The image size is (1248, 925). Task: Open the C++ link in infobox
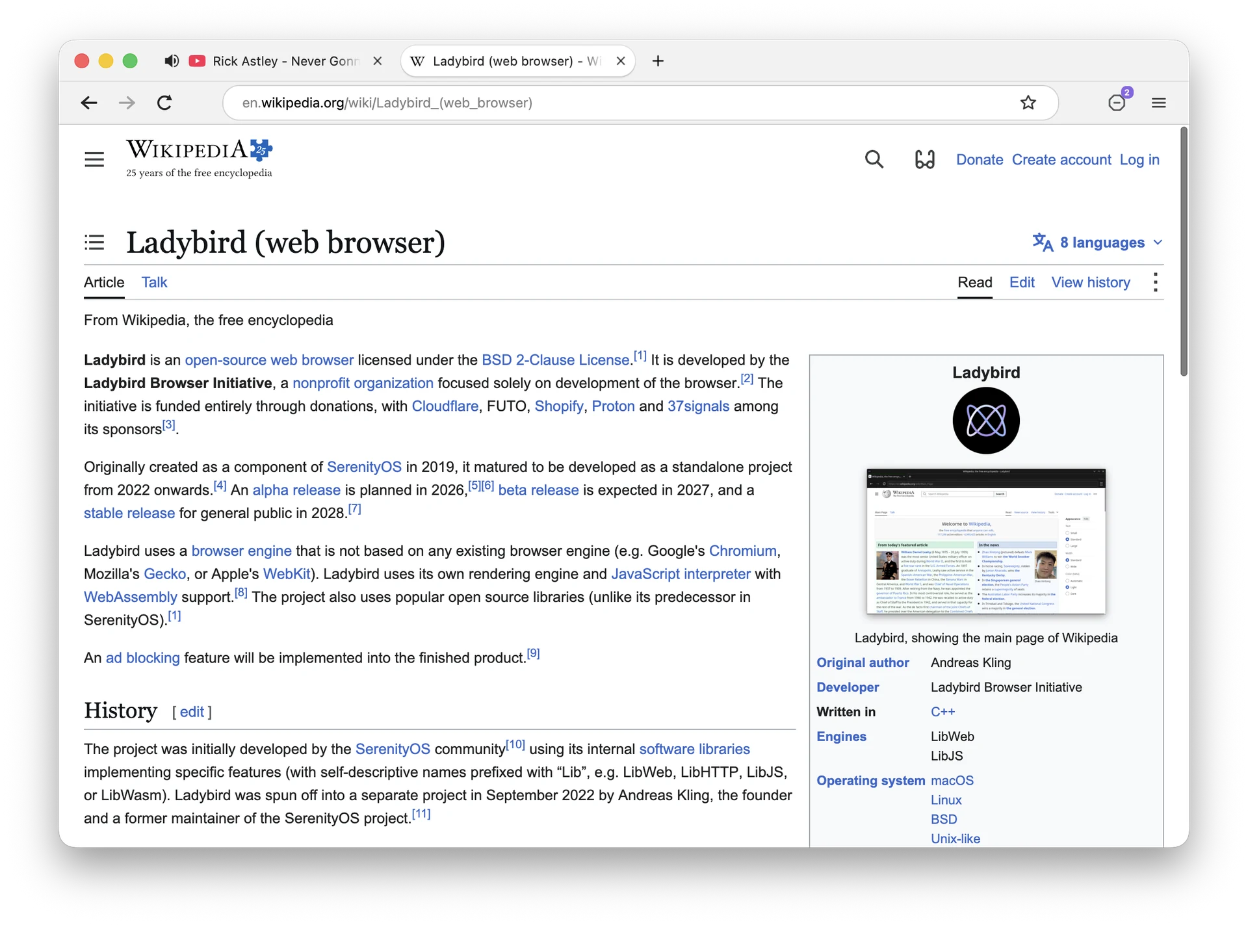pyautogui.click(x=942, y=712)
